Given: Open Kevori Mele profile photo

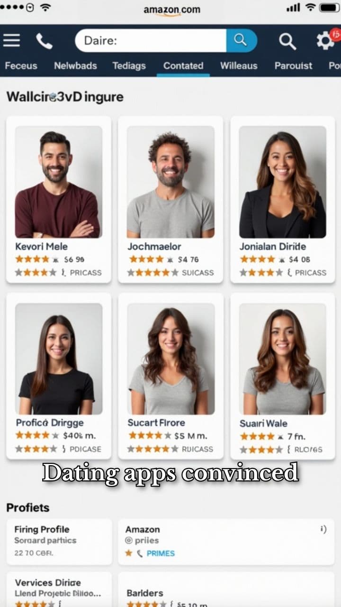Looking at the screenshot, I should (59, 182).
